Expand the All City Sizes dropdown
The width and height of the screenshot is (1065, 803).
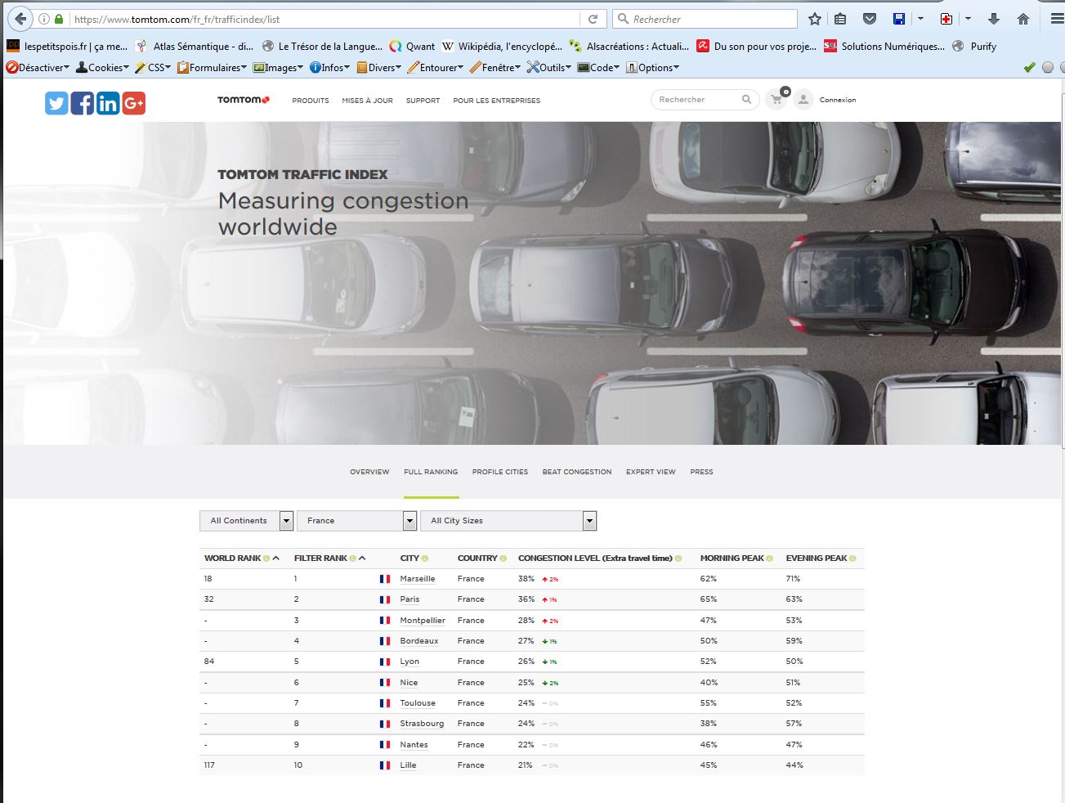508,521
